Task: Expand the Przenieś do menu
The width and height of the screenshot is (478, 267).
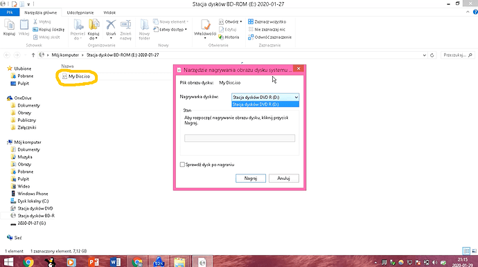Action: (x=78, y=36)
